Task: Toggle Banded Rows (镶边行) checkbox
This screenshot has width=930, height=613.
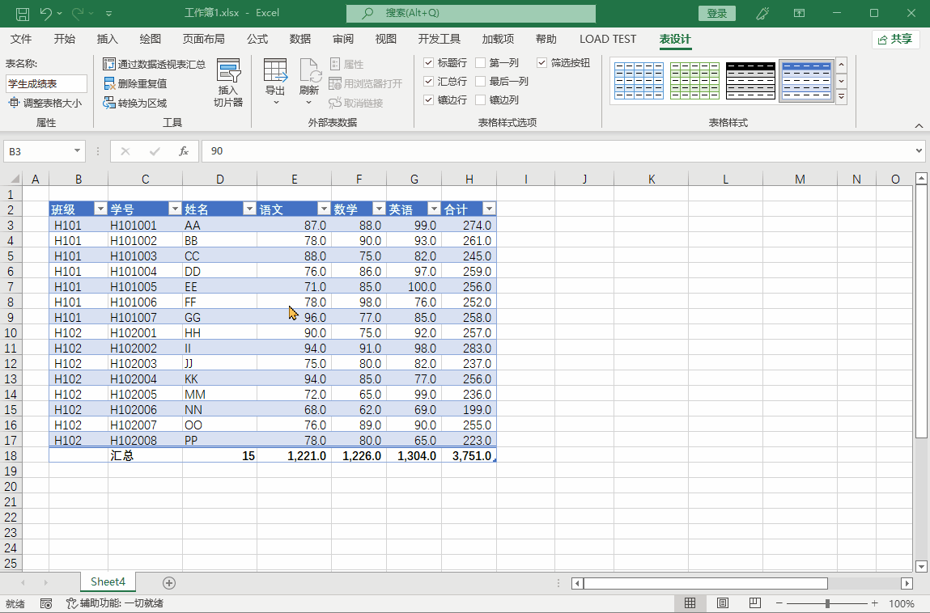Action: pos(429,100)
